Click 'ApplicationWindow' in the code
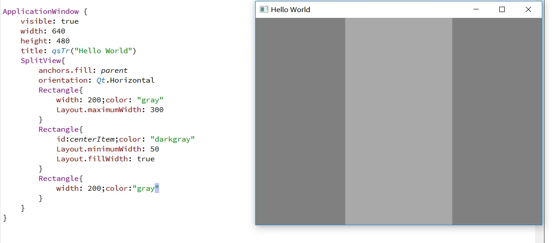Image resolution: width=553 pixels, height=243 pixels. (41, 12)
